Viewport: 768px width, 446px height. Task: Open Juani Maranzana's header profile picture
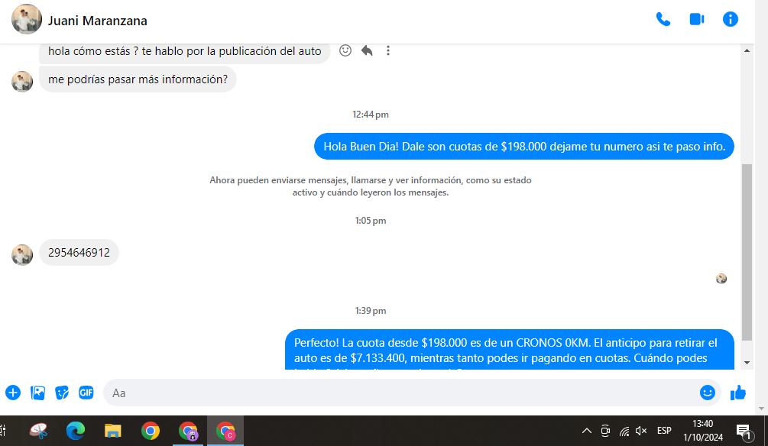pos(27,20)
